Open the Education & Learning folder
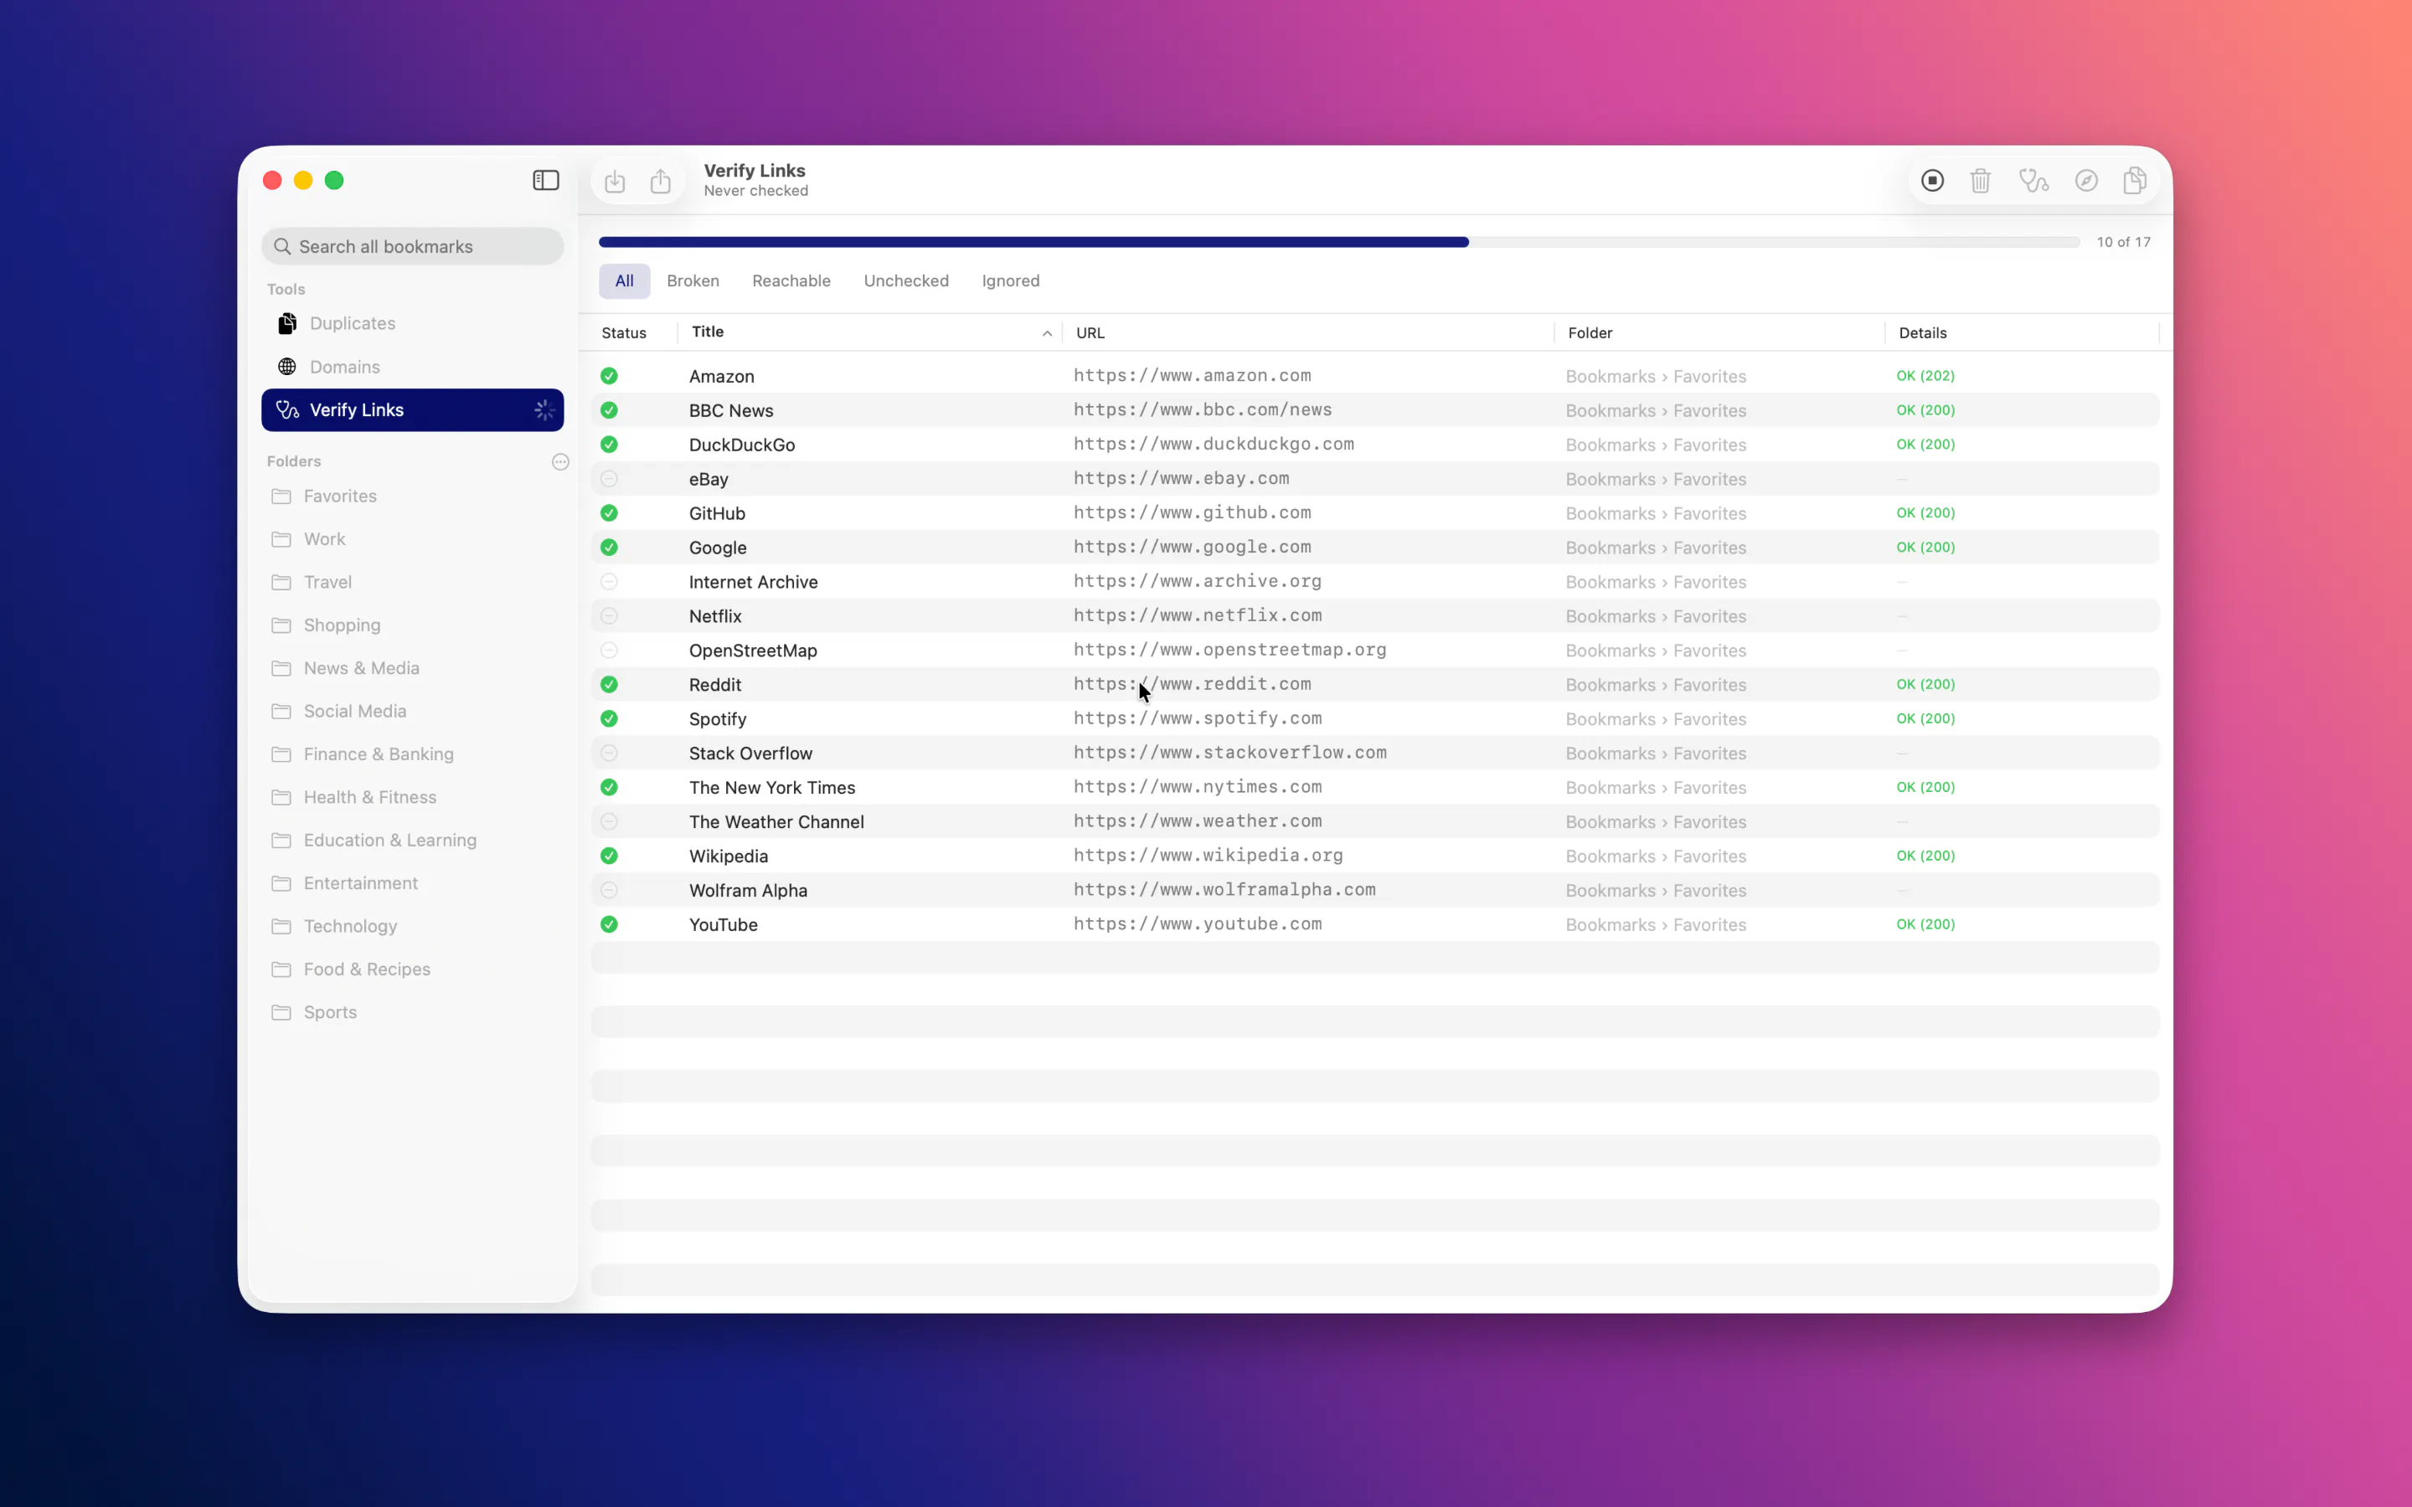 click(413, 841)
